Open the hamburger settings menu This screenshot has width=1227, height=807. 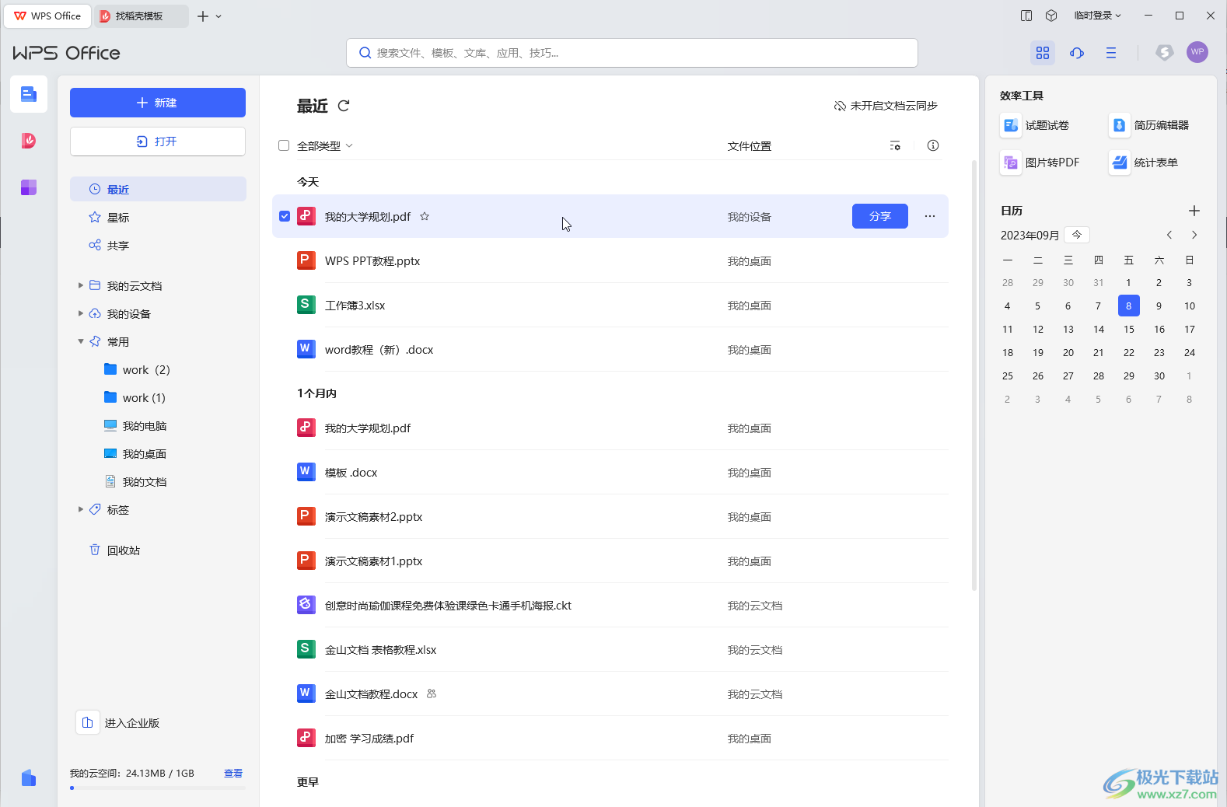tap(1111, 53)
